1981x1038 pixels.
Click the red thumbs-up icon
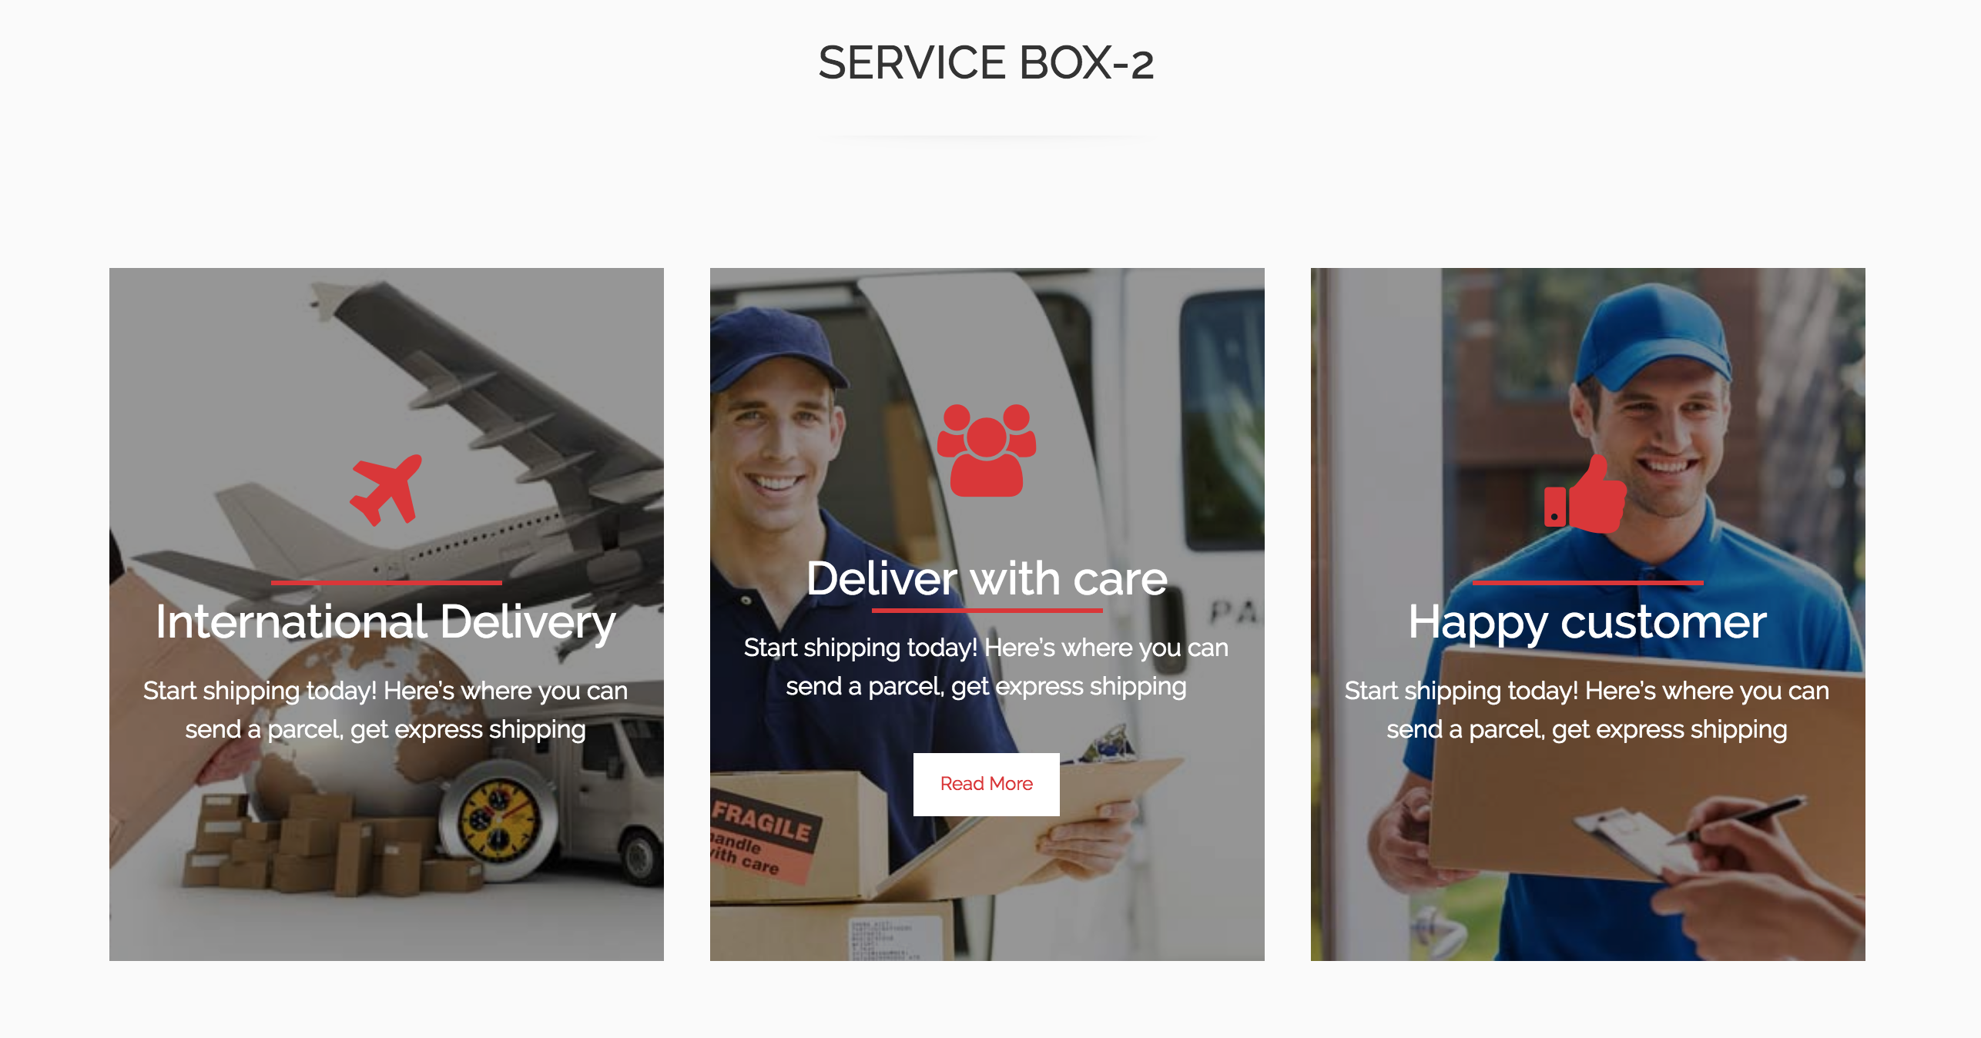1586,494
